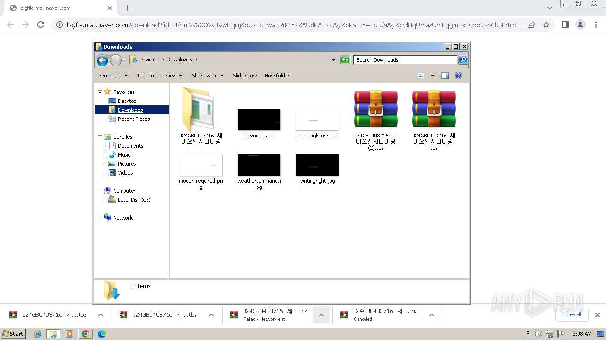Close the Chrome downloads bar
This screenshot has width=606, height=340.
click(597, 315)
